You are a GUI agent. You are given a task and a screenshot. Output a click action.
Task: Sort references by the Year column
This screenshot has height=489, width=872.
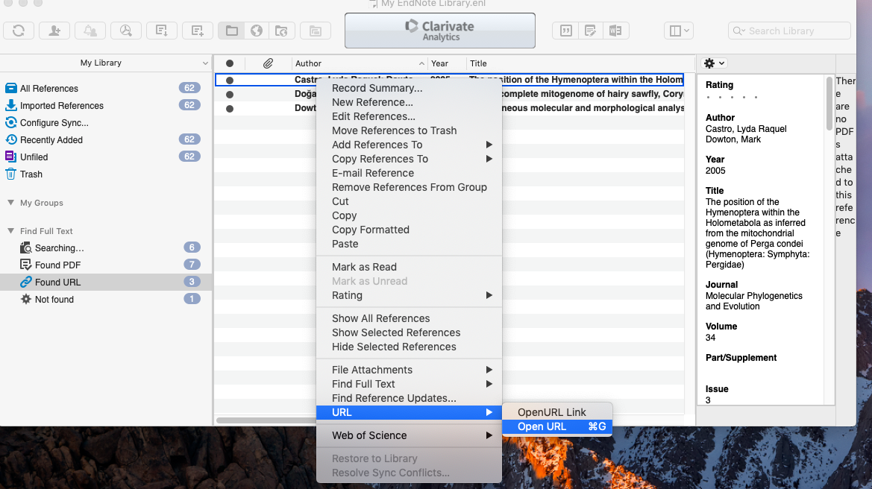(445, 63)
